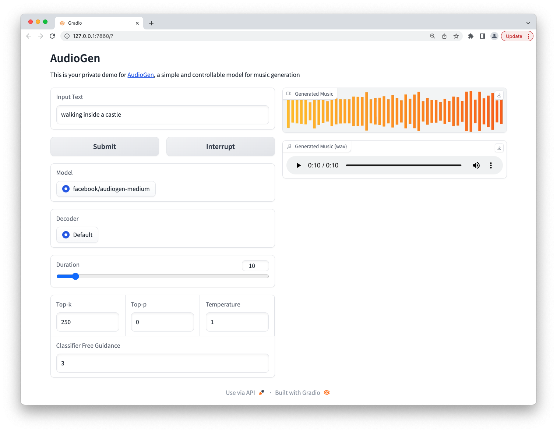
Task: Open Built with Gradio link
Action: coord(302,393)
